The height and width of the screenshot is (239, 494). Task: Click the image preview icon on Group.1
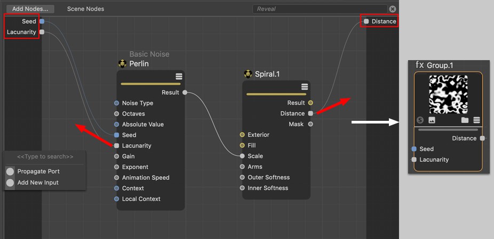pyautogui.click(x=432, y=120)
